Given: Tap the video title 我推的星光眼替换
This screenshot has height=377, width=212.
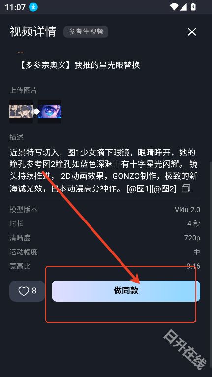Looking at the screenshot, I should coord(107,65).
